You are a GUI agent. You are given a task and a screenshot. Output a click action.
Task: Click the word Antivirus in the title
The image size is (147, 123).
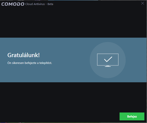coord(39,4)
